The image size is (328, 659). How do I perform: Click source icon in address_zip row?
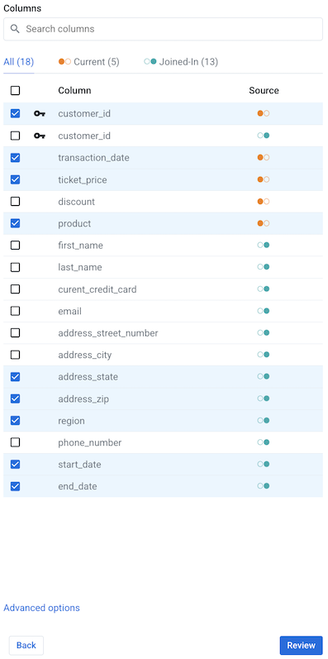point(264,399)
